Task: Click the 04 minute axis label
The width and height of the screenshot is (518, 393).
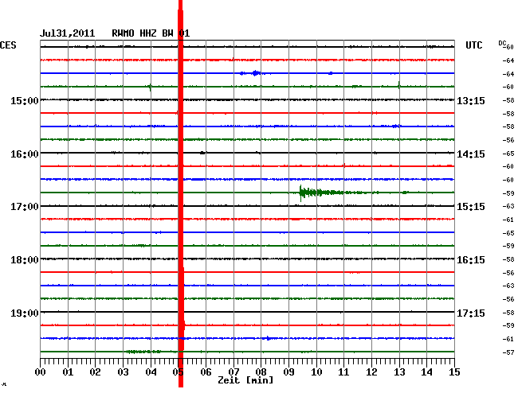Action: point(151,372)
